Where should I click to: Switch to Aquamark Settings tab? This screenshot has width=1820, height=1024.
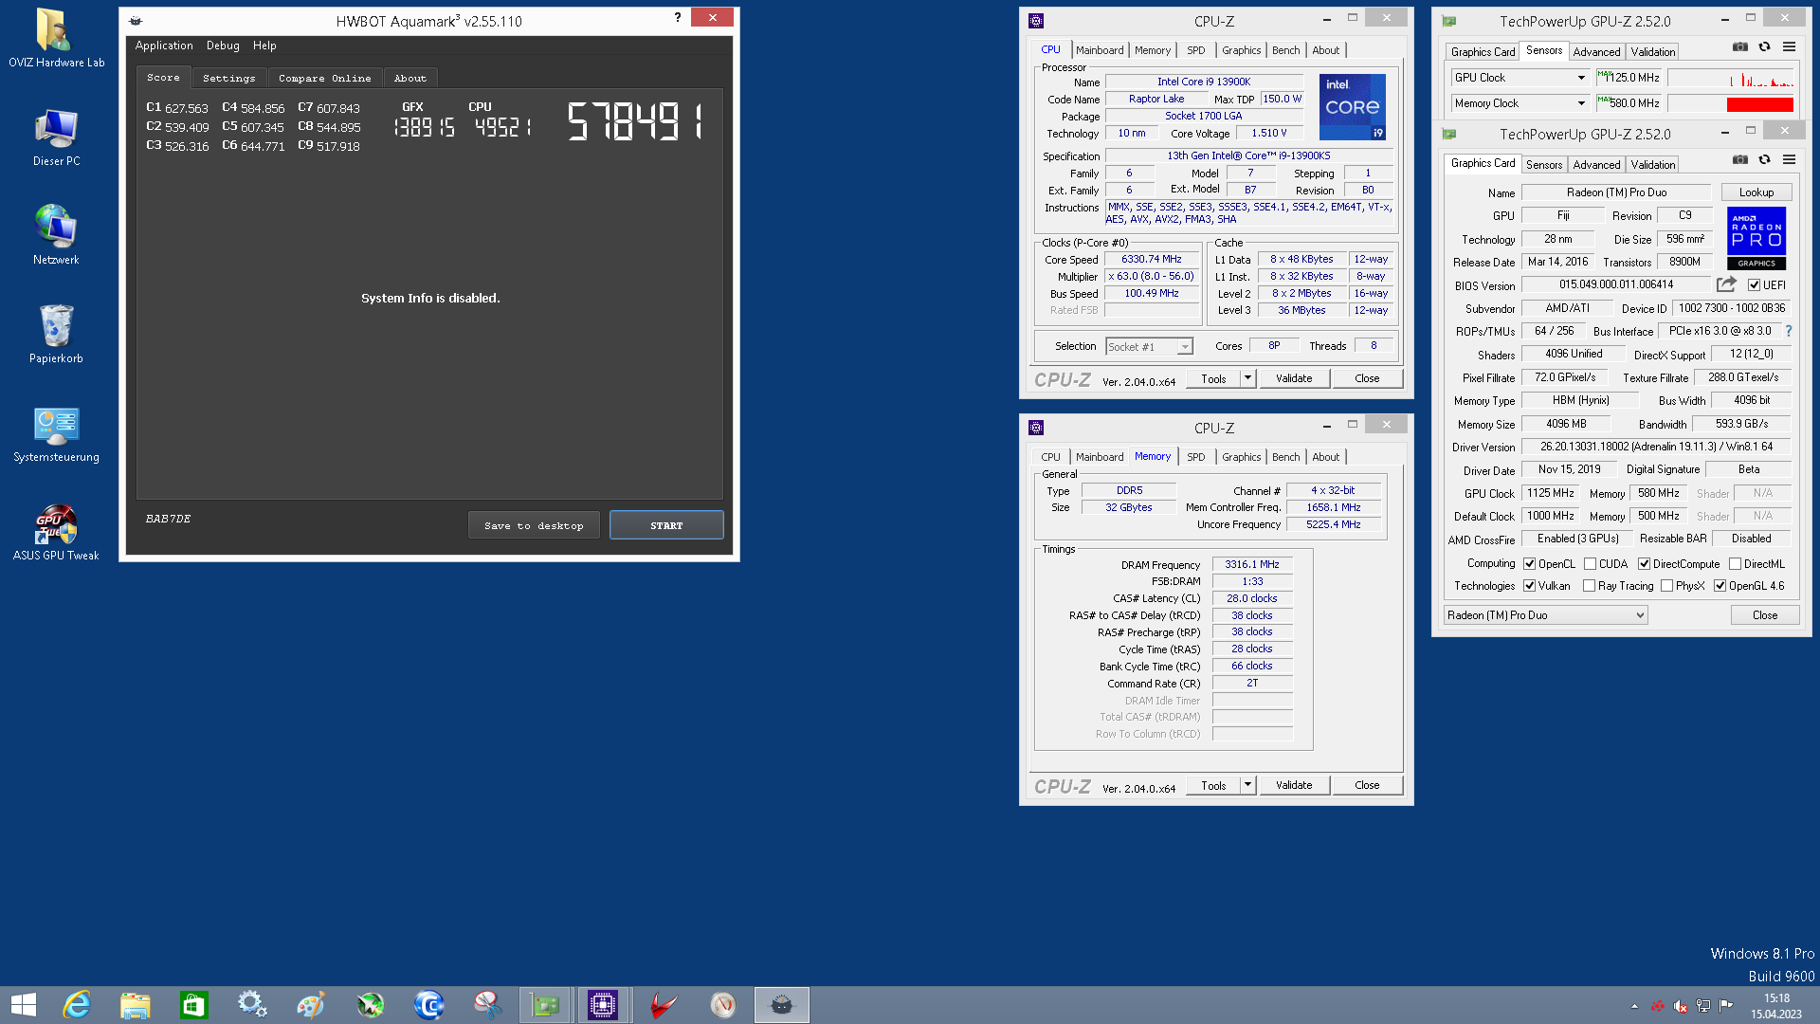click(228, 79)
